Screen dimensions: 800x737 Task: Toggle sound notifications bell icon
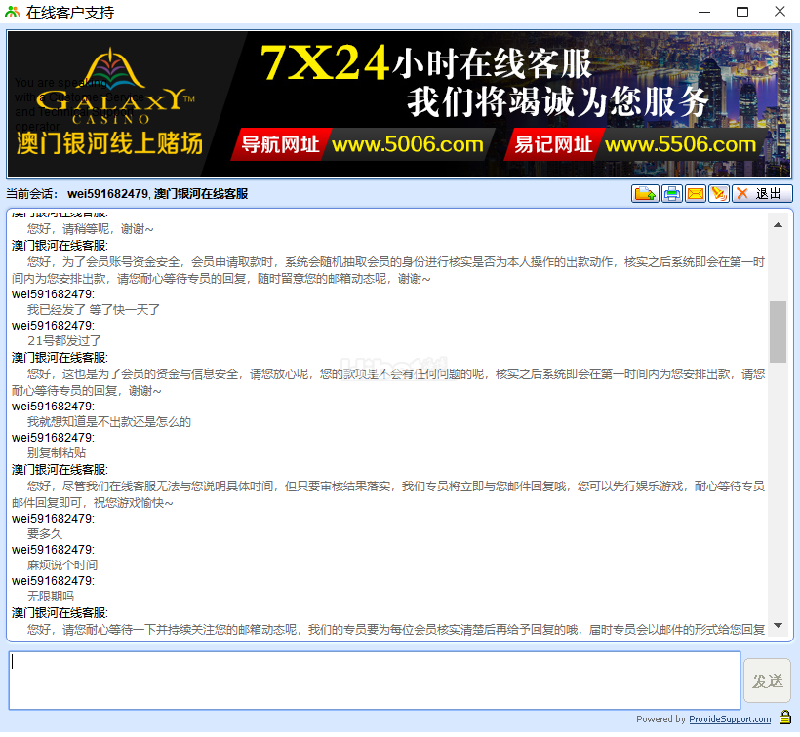[x=719, y=194]
